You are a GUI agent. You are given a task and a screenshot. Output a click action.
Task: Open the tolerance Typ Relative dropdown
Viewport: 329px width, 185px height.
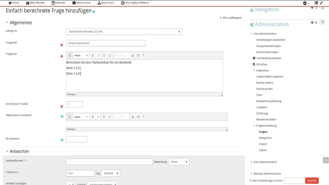111,173
